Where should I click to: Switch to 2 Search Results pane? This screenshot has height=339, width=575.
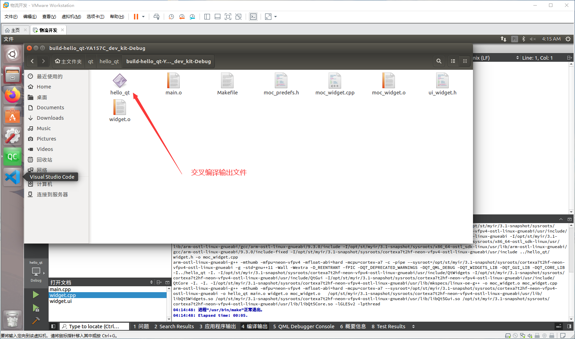pyautogui.click(x=174, y=327)
